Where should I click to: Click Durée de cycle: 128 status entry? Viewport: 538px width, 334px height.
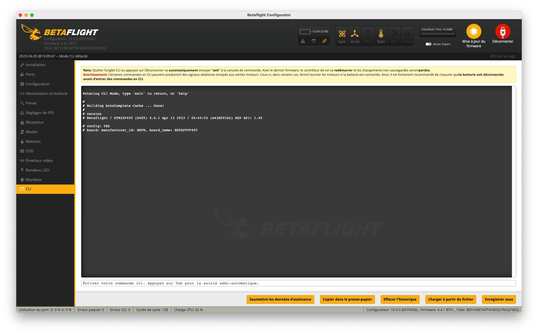[152, 310]
